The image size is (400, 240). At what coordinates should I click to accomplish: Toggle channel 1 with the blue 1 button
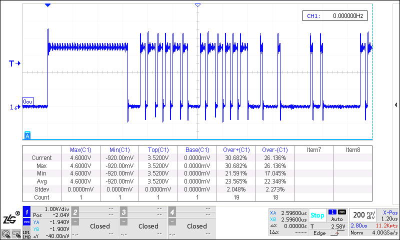tap(26, 211)
